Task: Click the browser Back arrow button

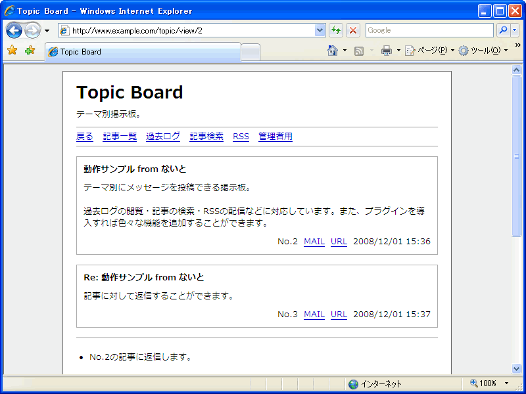Action: pos(14,30)
